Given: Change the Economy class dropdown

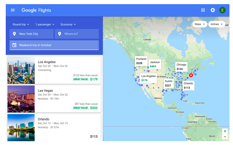Looking at the screenshot, I should coord(68,24).
